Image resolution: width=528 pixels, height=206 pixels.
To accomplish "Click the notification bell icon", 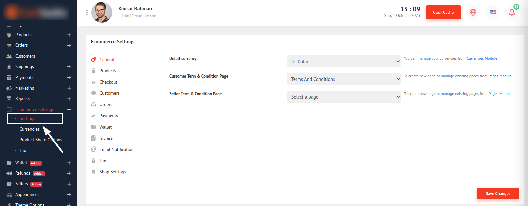I will pos(511,13).
